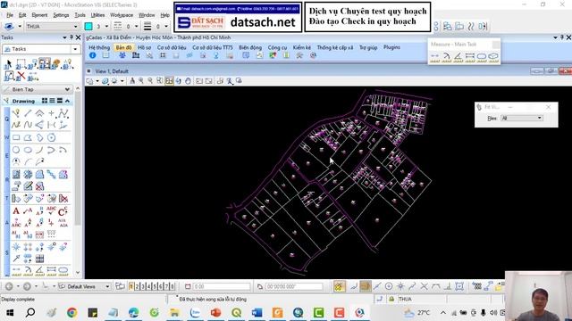
Task: Open the Element menu
Action: [x=39, y=15]
